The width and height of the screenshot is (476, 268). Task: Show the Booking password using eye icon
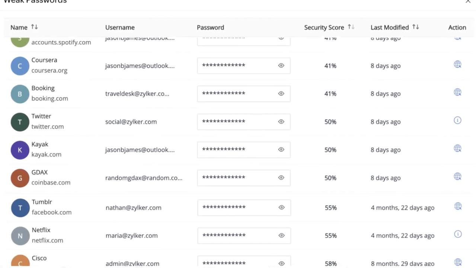(281, 93)
